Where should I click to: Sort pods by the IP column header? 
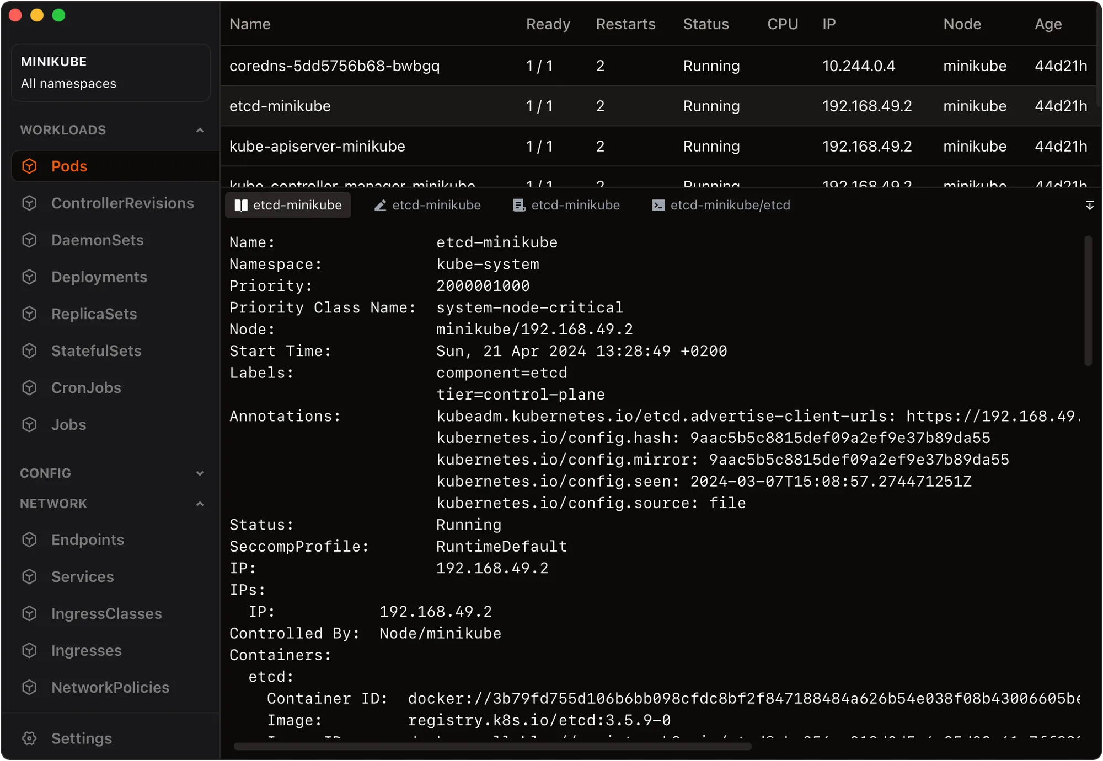click(829, 24)
